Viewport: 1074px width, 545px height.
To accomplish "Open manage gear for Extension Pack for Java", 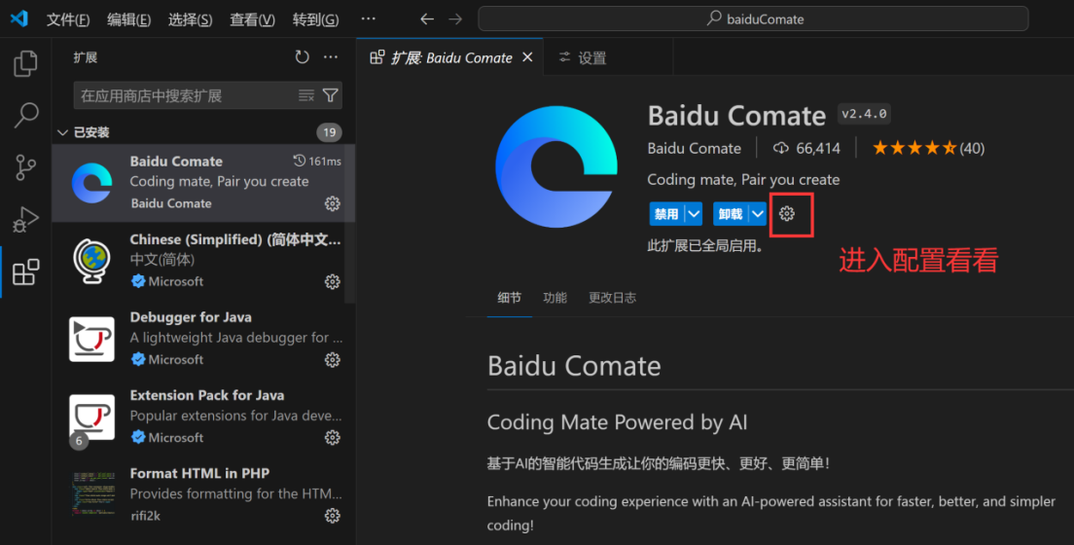I will (x=332, y=437).
